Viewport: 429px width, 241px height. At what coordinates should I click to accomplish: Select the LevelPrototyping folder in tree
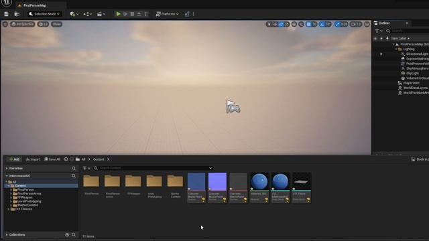29,202
